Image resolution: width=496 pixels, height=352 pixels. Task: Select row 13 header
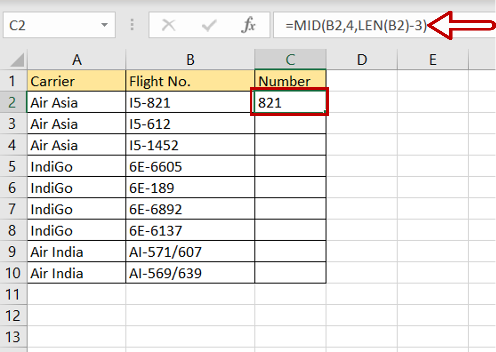13,337
